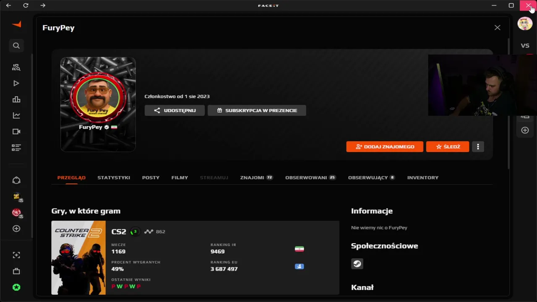
Task: Switch to the INVENTORY tab
Action: pos(423,178)
